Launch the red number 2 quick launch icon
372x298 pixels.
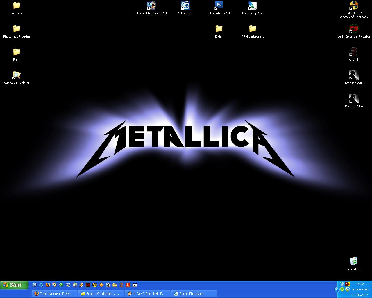tap(121, 285)
